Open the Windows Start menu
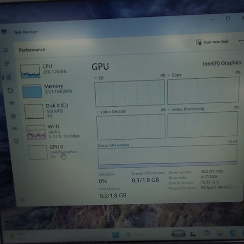The width and height of the screenshot is (244, 244). pyautogui.click(x=115, y=235)
